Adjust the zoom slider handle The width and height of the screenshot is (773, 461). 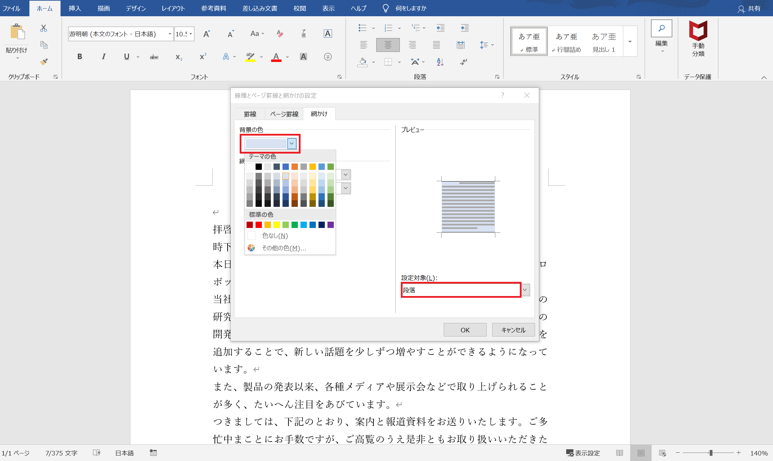pyautogui.click(x=711, y=453)
